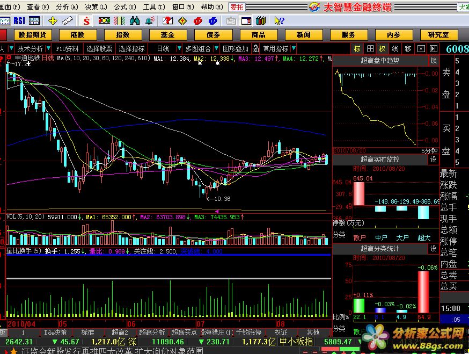Screen dimensions: 469x354
Task: Open the 公式(U) menu
Action: pyautogui.click(x=124, y=7)
